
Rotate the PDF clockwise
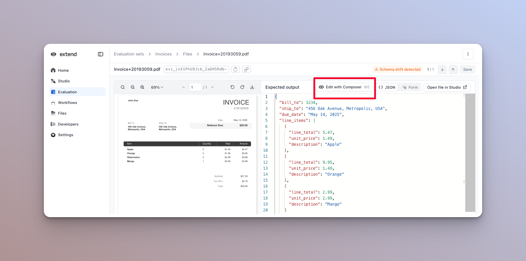click(x=242, y=87)
